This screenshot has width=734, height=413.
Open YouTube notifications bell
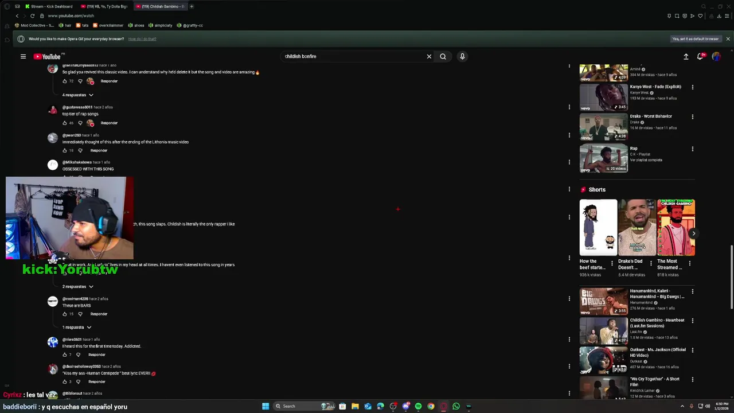[x=700, y=56]
